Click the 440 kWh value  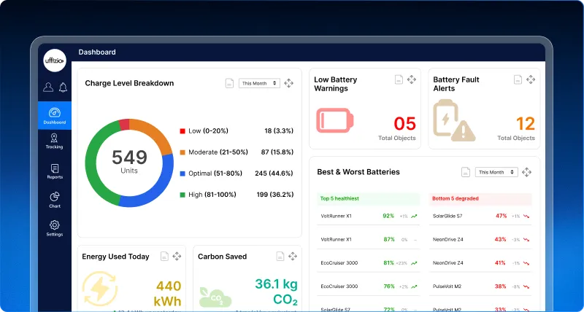click(x=169, y=293)
